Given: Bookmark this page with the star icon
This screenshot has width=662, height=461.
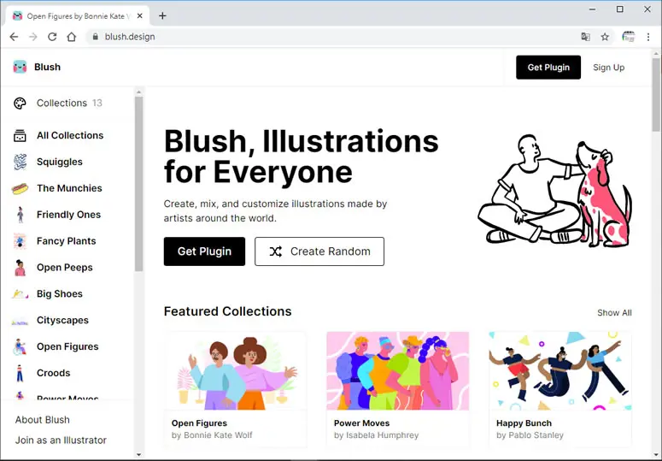Looking at the screenshot, I should pyautogui.click(x=605, y=37).
